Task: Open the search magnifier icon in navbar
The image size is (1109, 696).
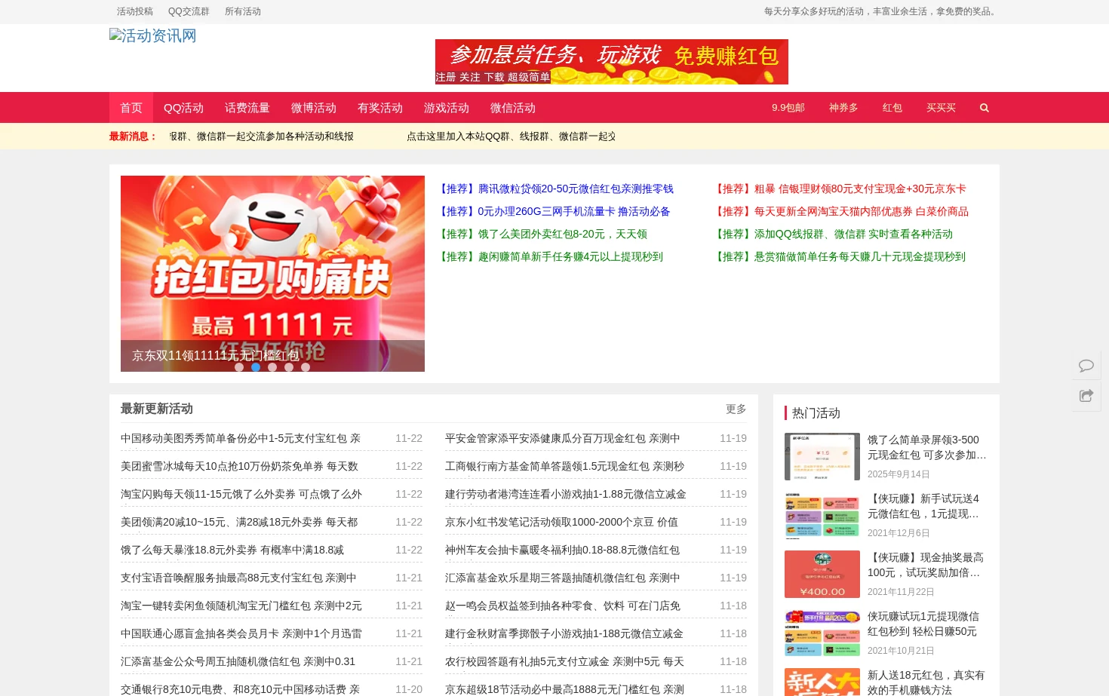Action: coord(984,108)
